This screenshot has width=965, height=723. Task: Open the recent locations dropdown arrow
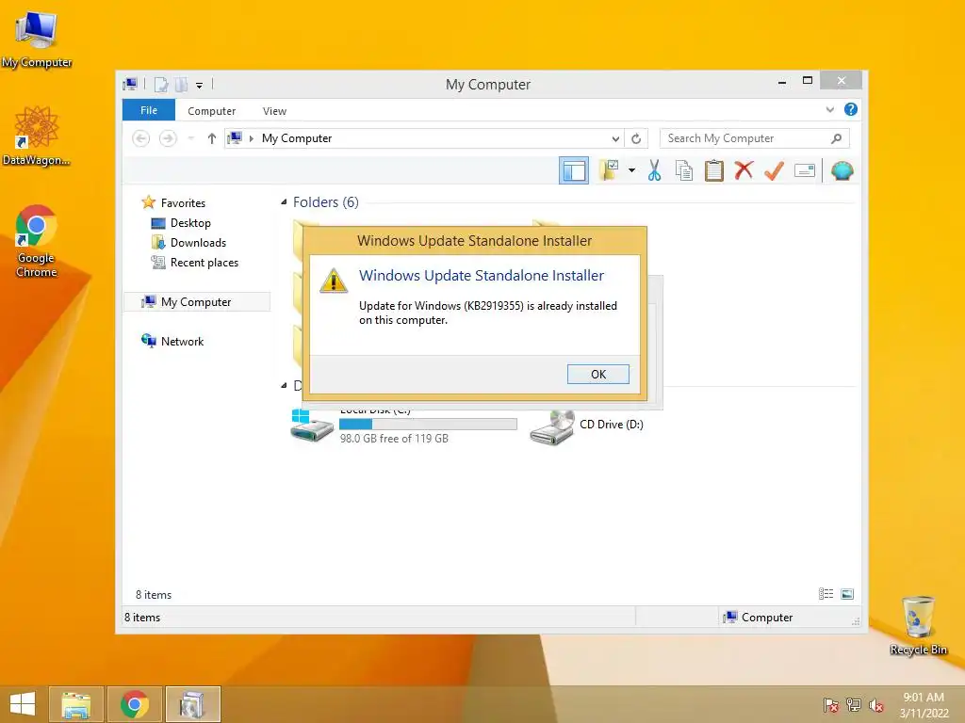[x=190, y=138]
